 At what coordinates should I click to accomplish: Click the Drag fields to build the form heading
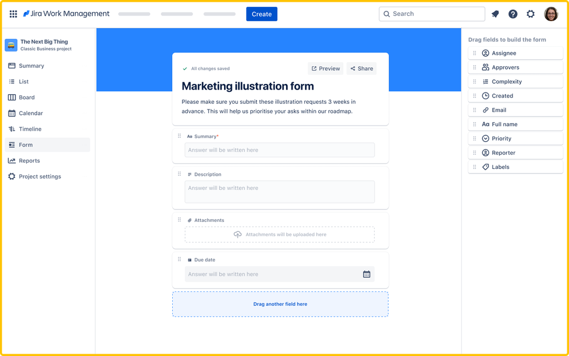point(507,39)
